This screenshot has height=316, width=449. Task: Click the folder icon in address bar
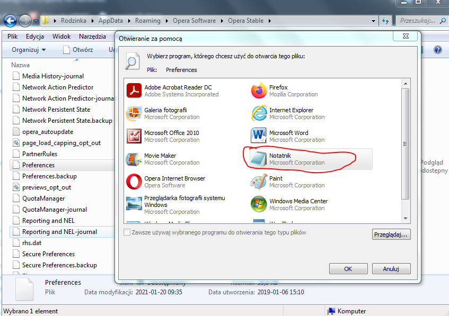pos(45,20)
